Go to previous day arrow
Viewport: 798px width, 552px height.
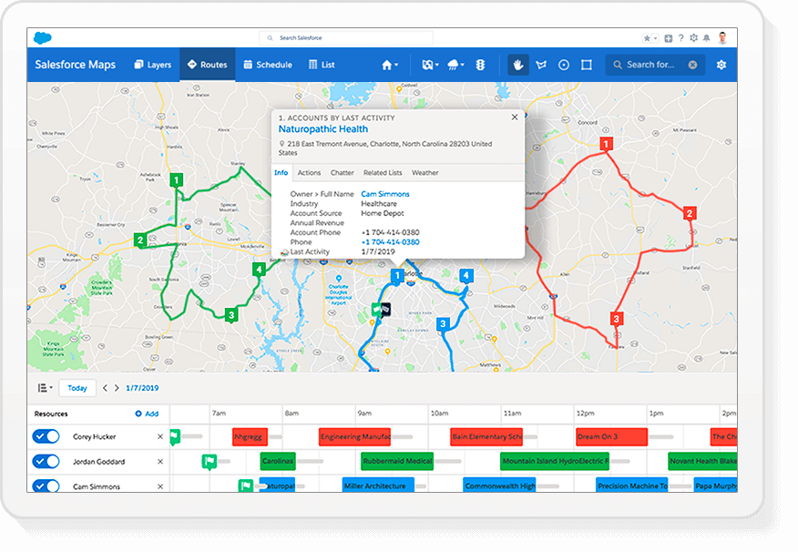[x=105, y=388]
